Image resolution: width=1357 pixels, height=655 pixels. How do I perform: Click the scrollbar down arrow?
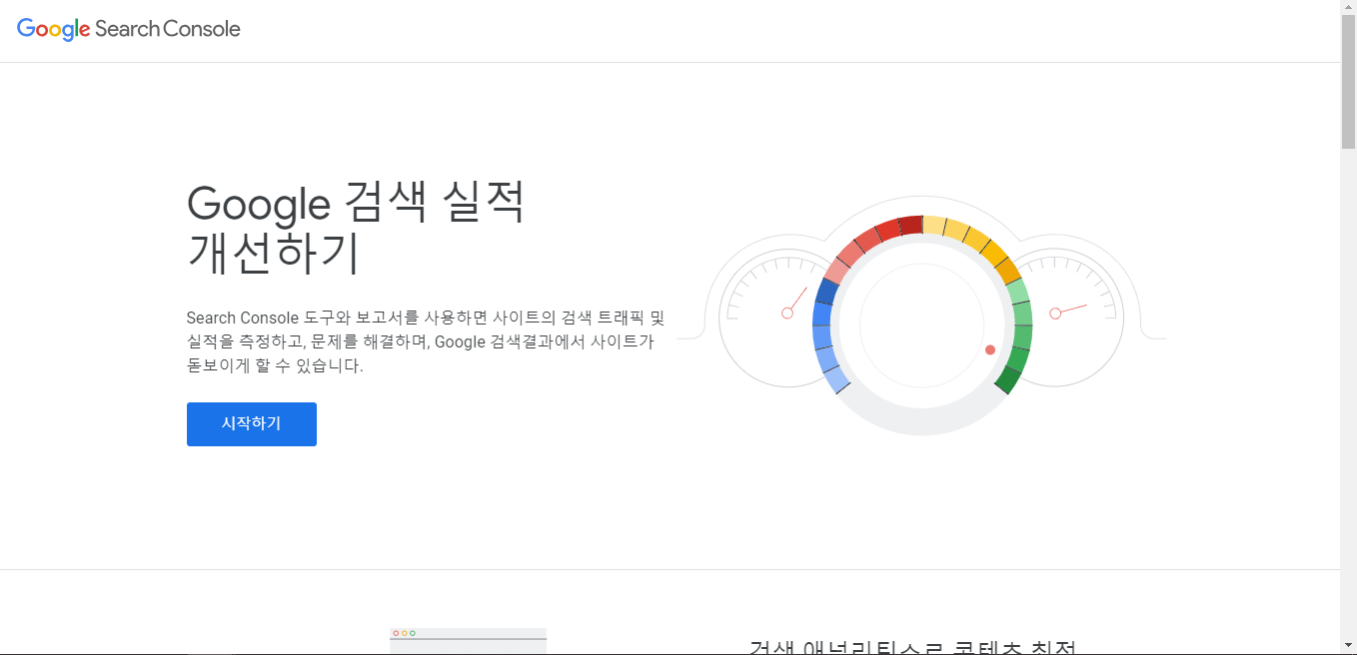[1348, 646]
